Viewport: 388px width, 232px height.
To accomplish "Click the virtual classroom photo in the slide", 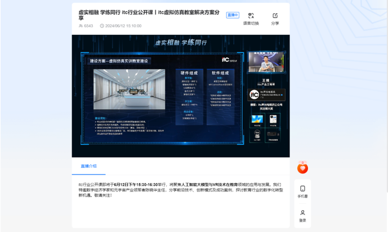I will pos(129,89).
